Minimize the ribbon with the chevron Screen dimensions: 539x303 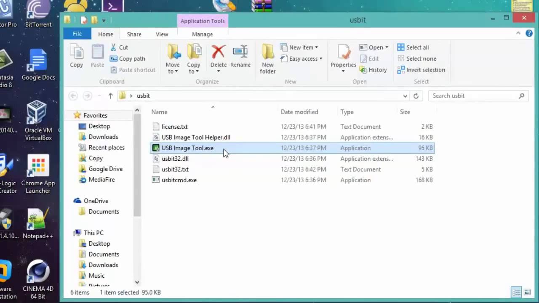click(x=518, y=34)
